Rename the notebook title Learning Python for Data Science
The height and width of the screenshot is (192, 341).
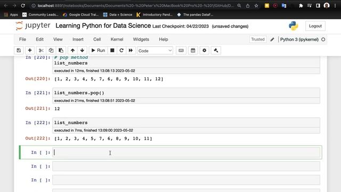[103, 26]
